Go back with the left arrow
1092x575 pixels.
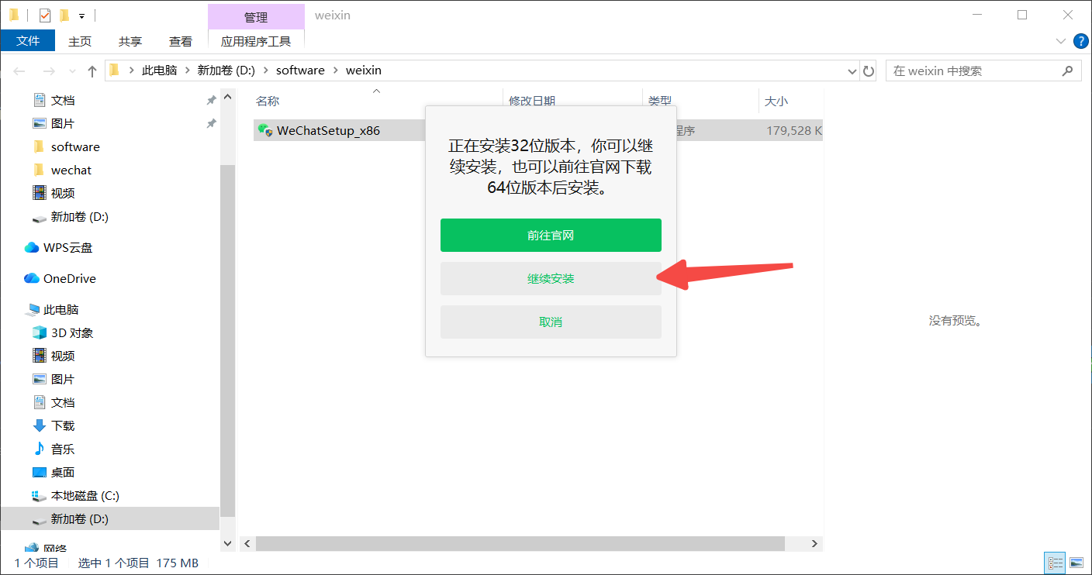(19, 71)
